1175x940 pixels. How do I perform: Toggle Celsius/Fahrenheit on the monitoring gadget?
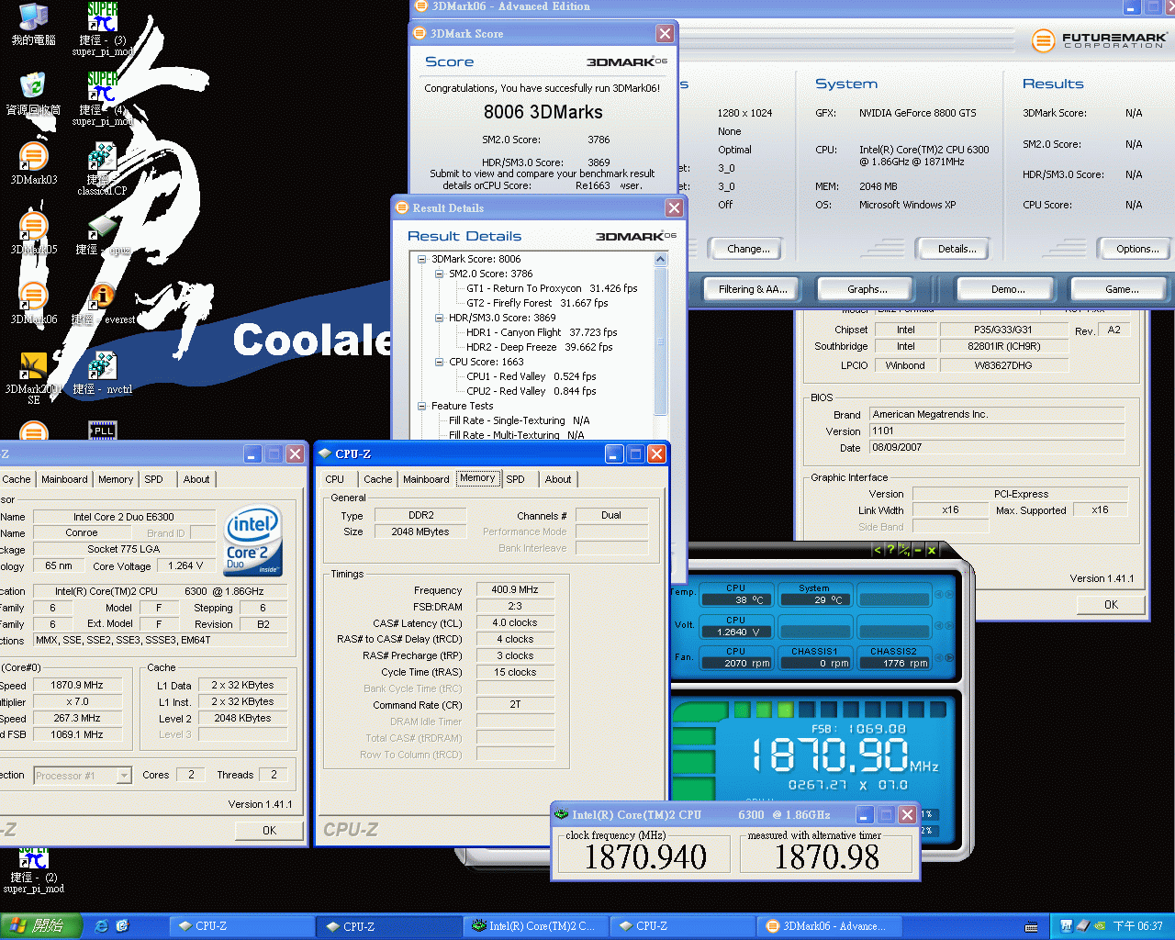click(904, 550)
